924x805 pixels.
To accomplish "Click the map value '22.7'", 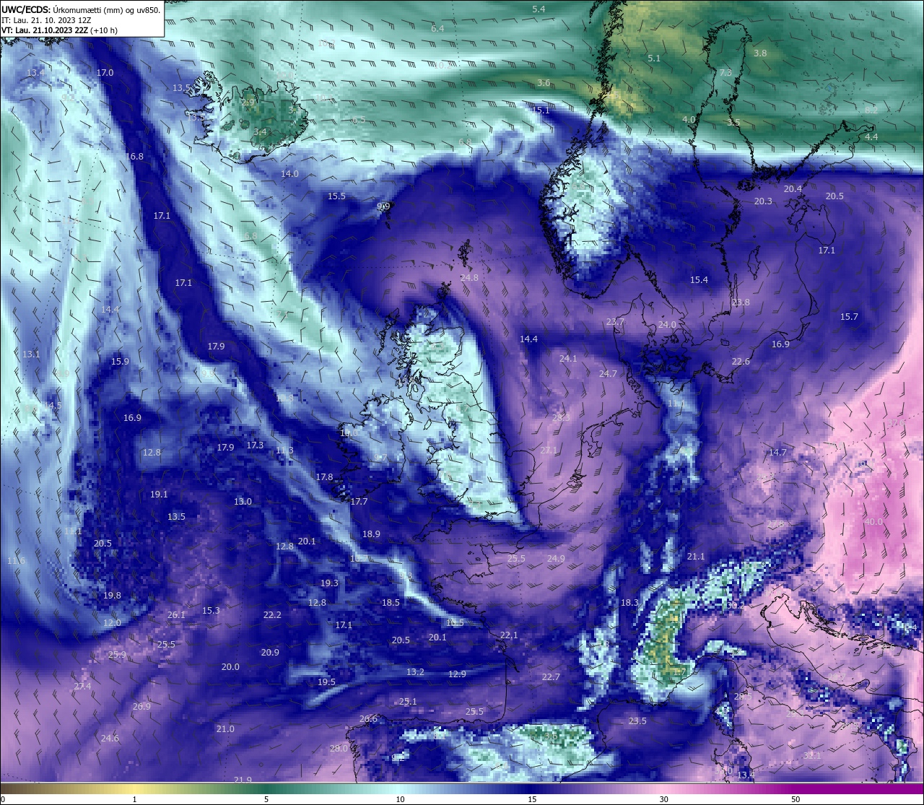I will coord(551,677).
